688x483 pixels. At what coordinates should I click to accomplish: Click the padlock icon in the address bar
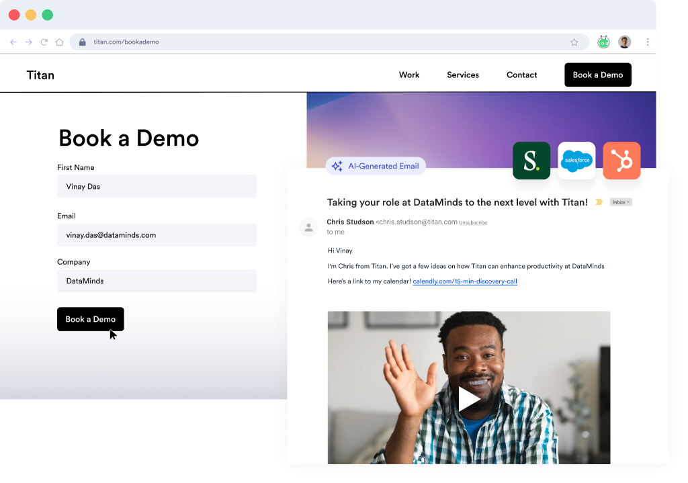point(82,40)
